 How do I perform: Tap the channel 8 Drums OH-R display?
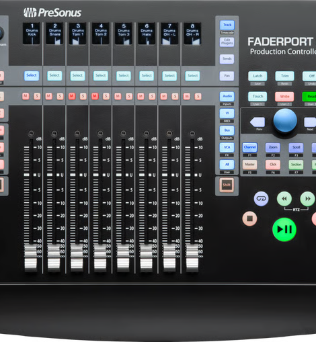point(192,34)
